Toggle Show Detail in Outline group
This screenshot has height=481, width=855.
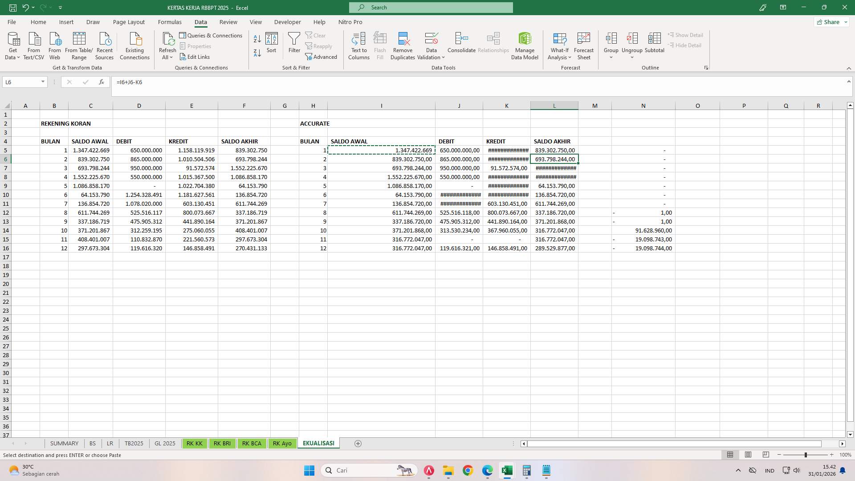685,35
